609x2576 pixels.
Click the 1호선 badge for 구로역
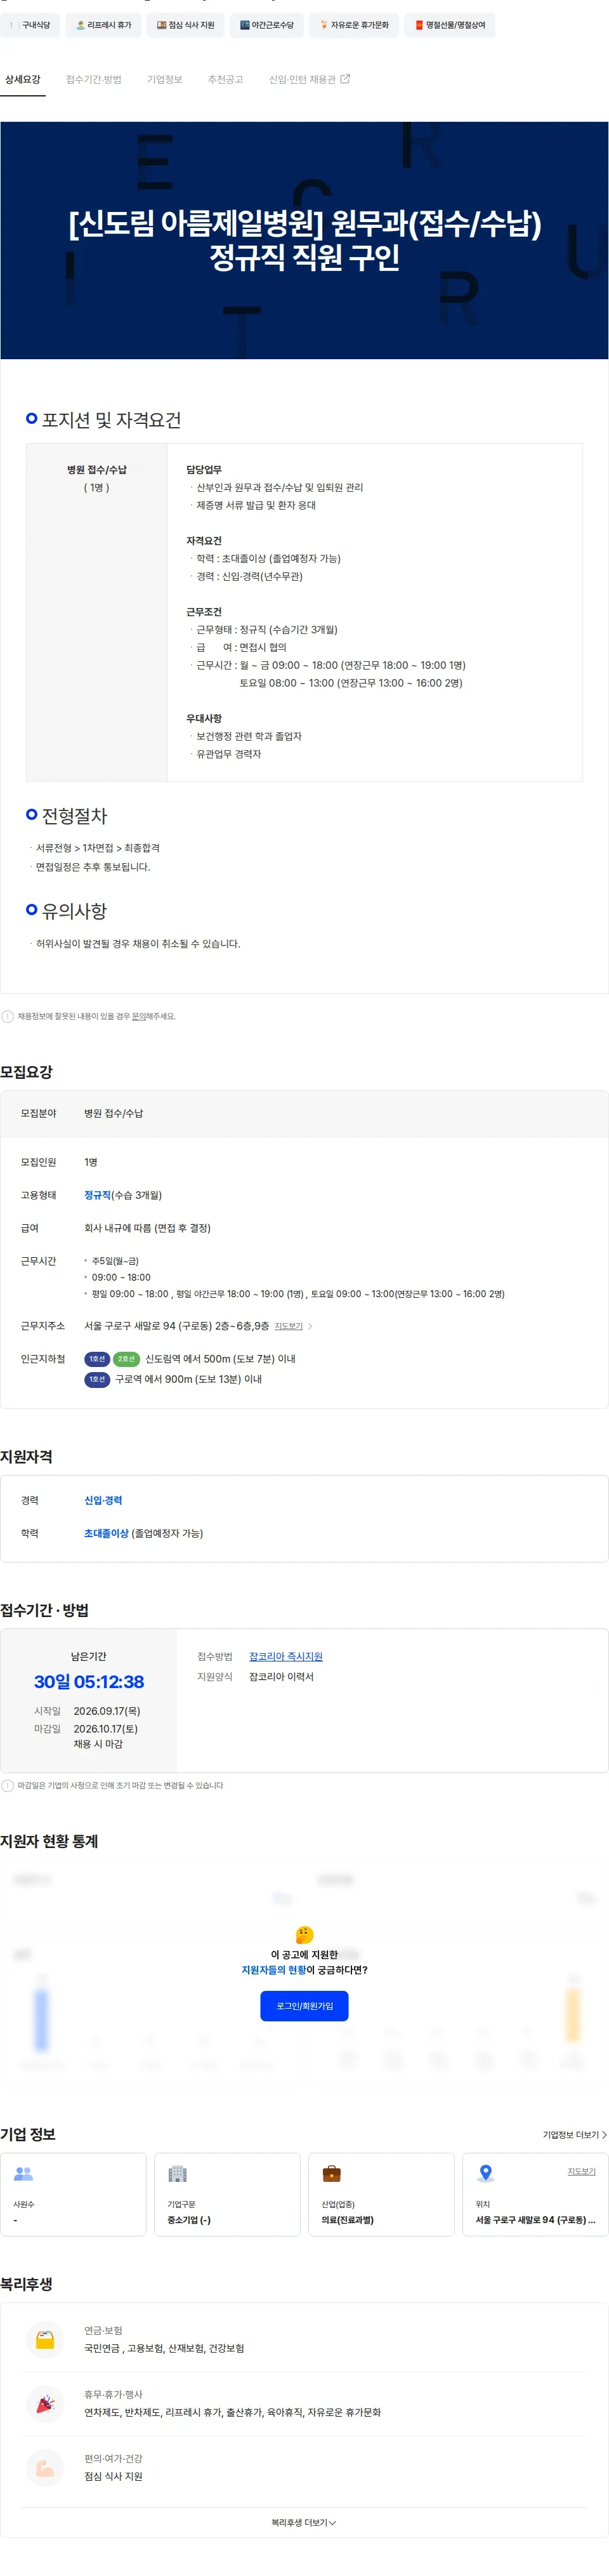pos(97,1379)
